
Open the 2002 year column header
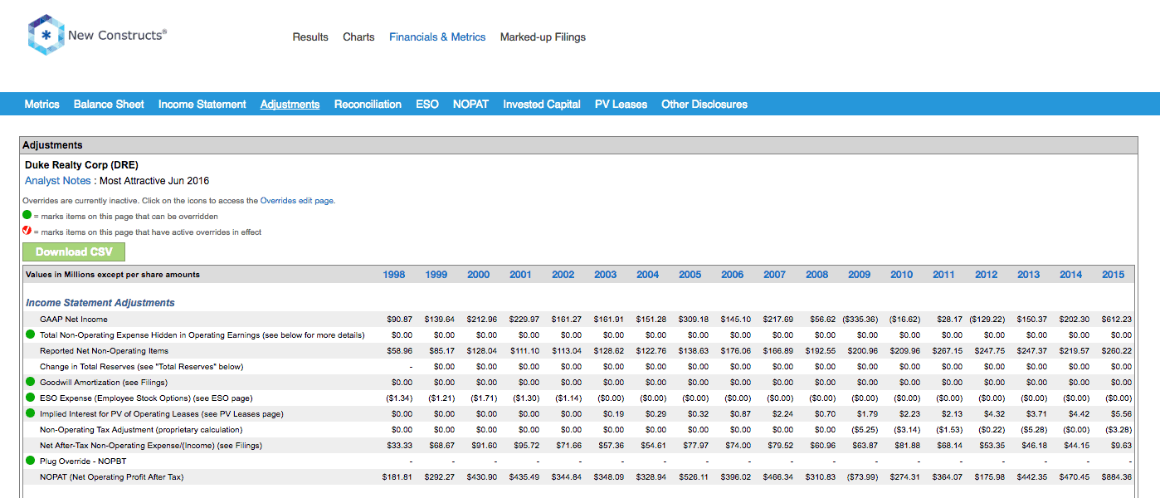[x=563, y=275]
